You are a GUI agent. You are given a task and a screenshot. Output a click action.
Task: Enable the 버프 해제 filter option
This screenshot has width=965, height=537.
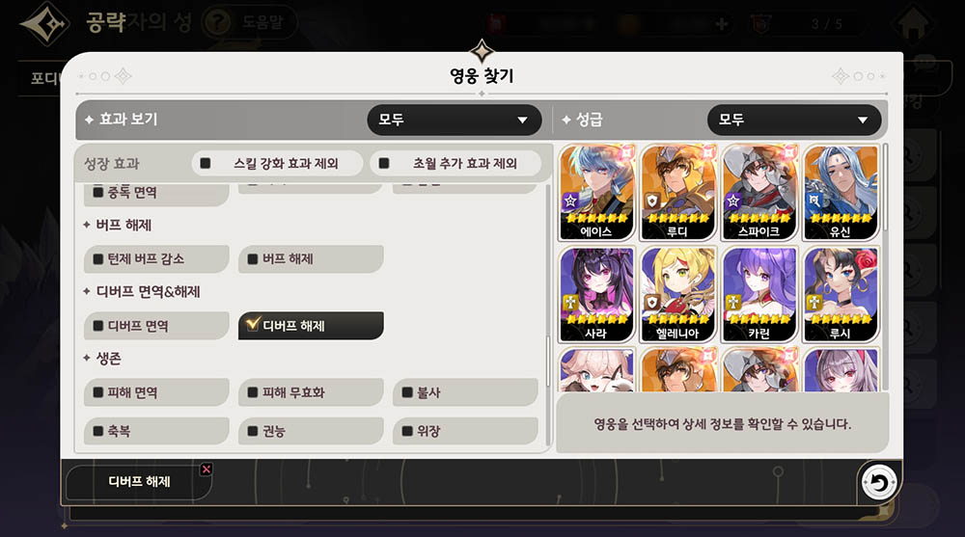pyautogui.click(x=311, y=259)
